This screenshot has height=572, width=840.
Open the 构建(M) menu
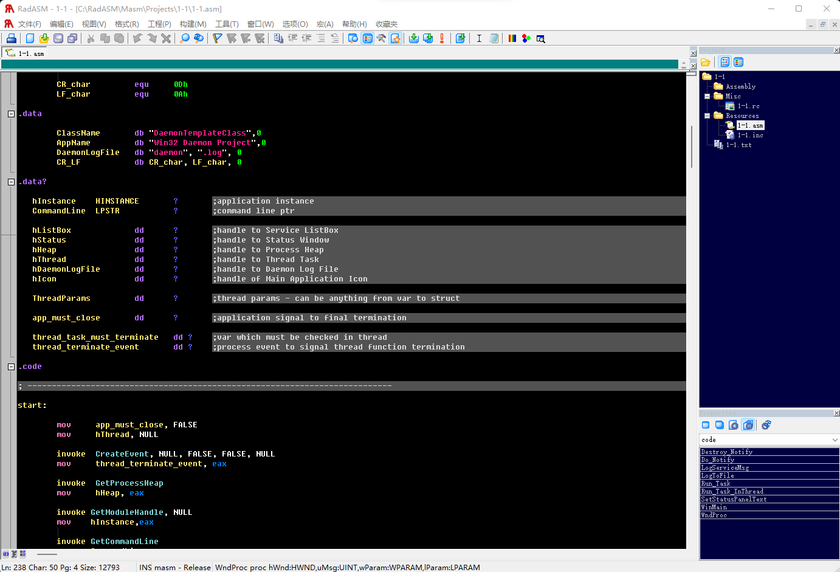(193, 24)
